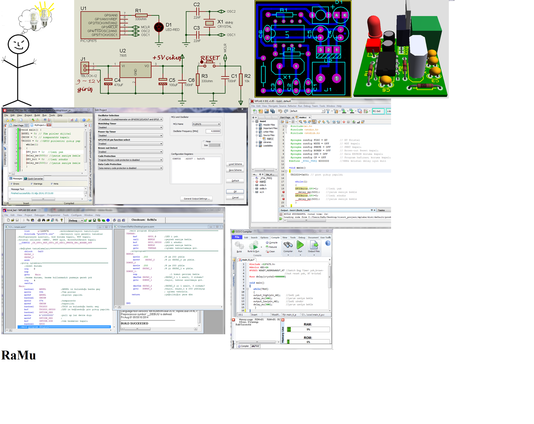Open the Oscillator Selection dropdown
The width and height of the screenshot is (534, 424).
[130, 119]
